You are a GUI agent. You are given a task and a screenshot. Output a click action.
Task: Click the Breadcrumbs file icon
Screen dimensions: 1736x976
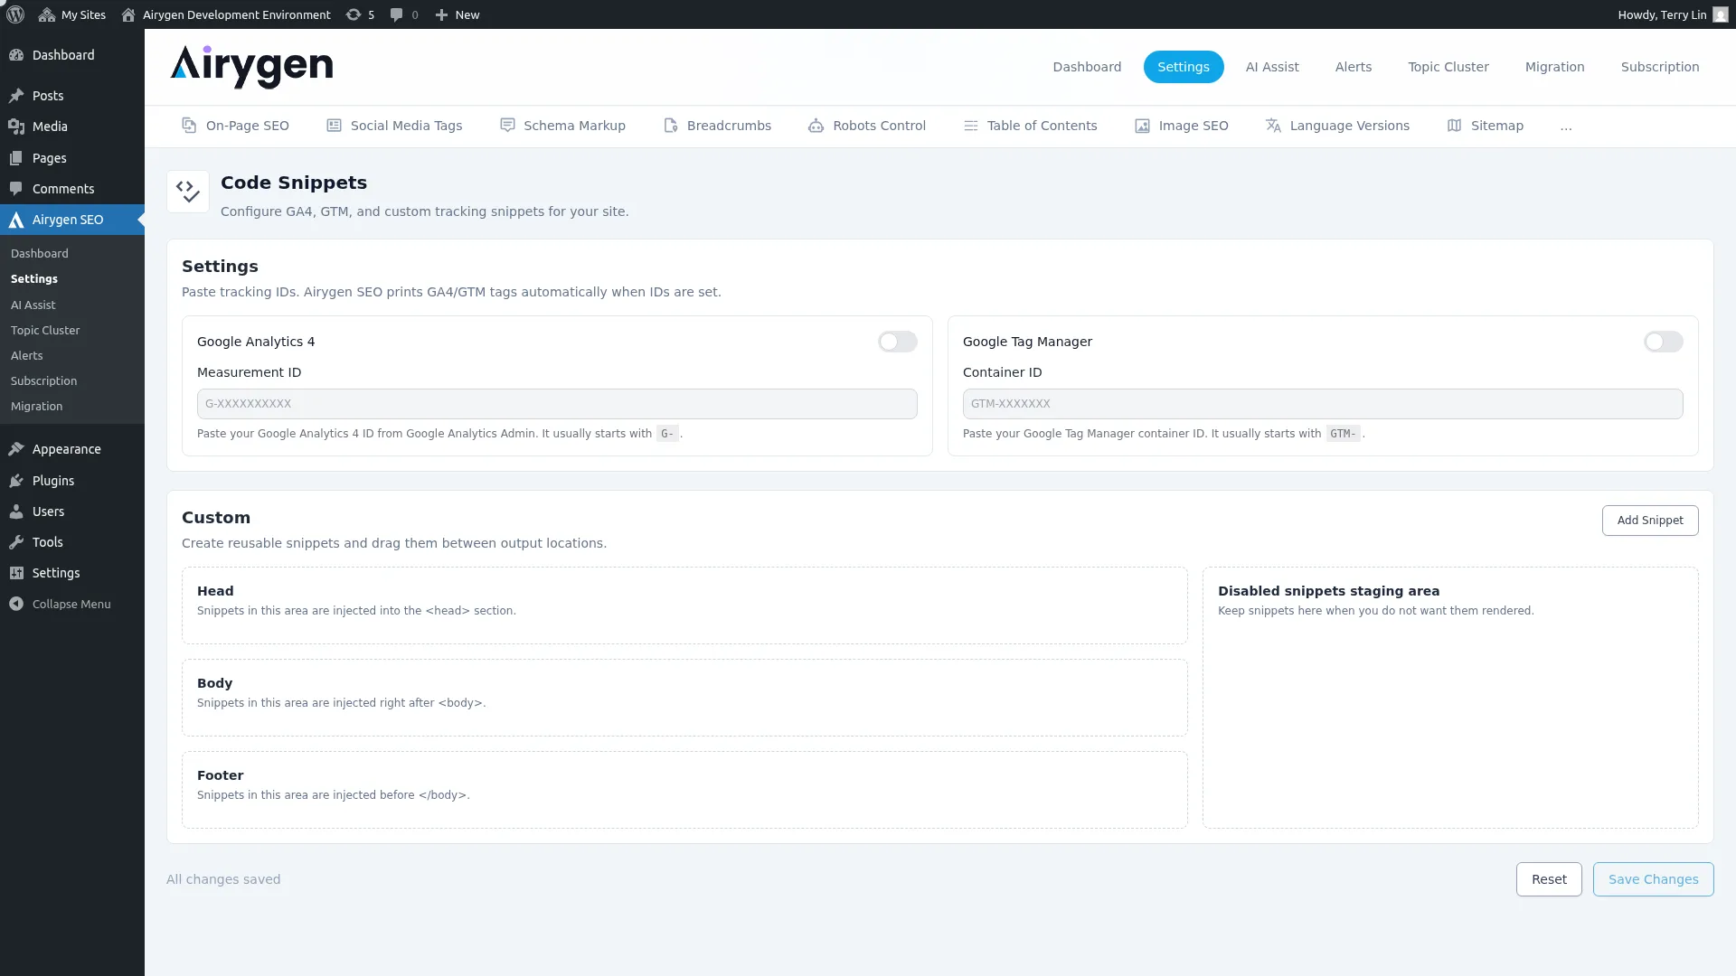(670, 126)
